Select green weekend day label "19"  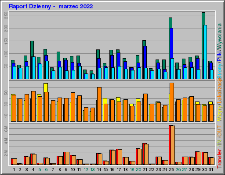[x=132, y=170]
